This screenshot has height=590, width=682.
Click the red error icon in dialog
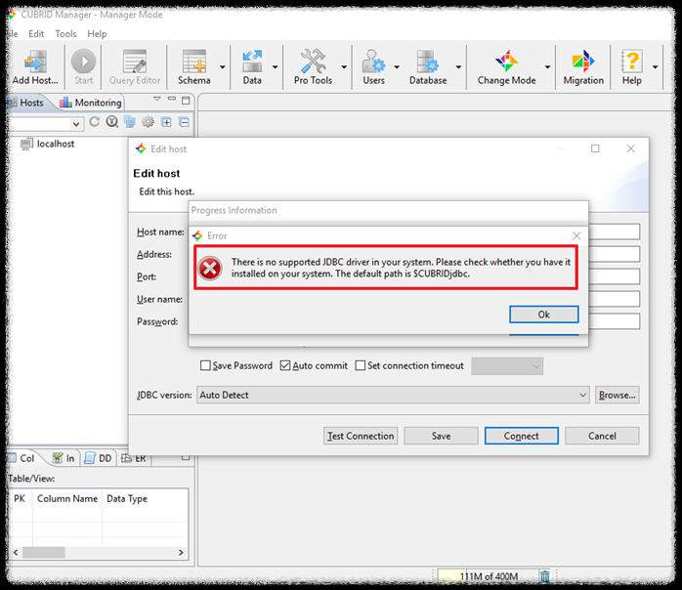click(x=210, y=269)
